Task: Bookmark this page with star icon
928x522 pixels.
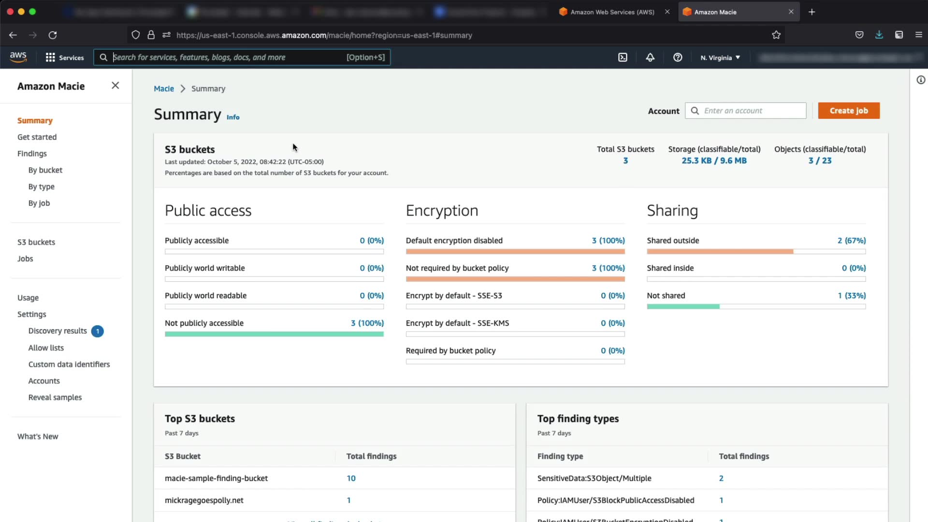Action: 776,35
